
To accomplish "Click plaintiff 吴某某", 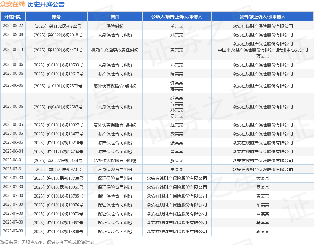I will tap(177, 169).
